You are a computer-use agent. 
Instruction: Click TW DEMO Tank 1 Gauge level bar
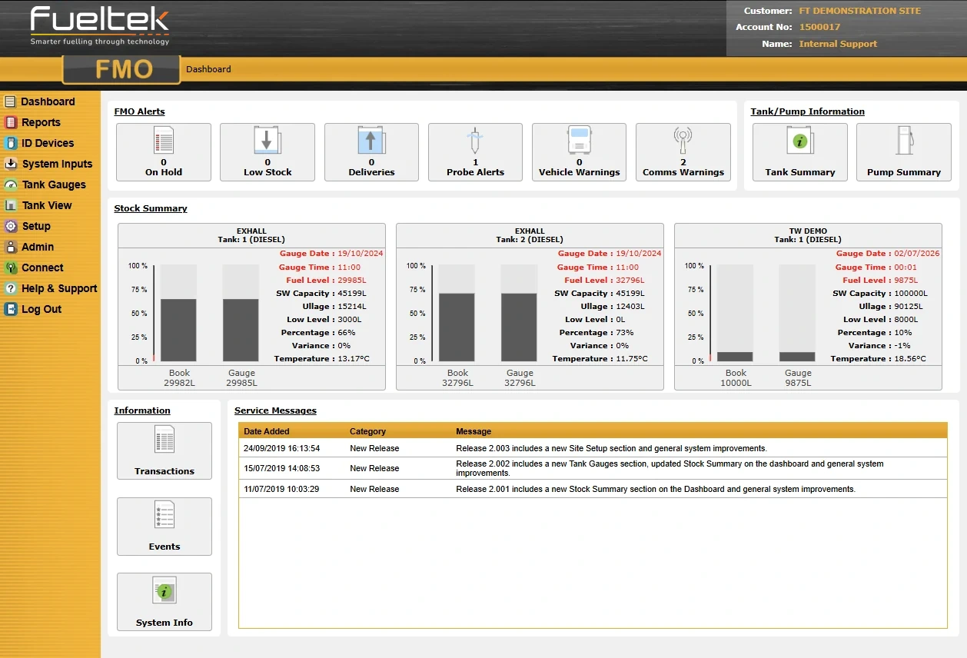point(797,357)
